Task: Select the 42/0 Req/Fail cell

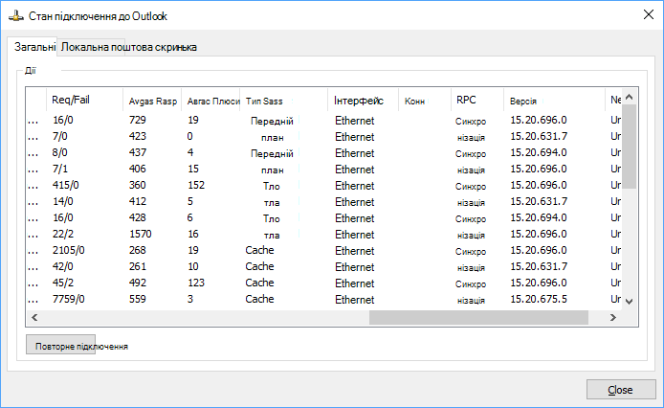Action: point(63,266)
